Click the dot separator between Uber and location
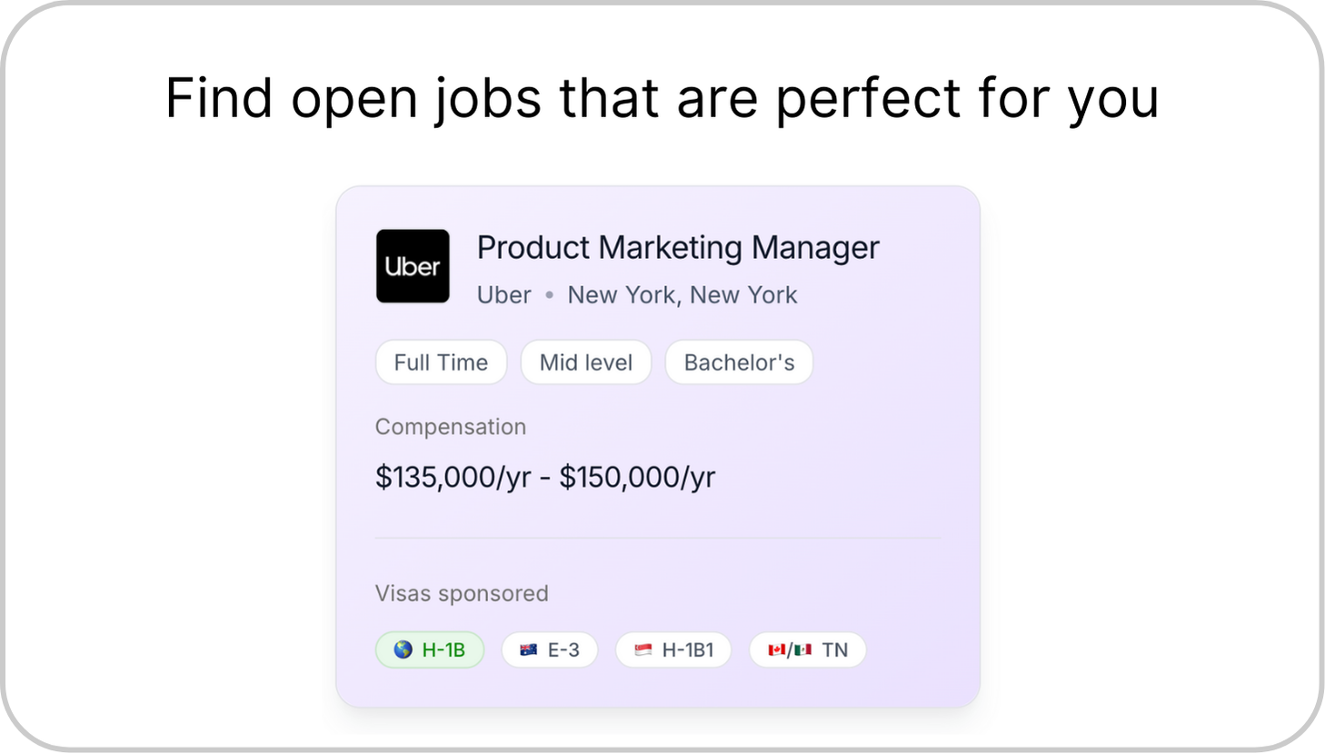 pos(550,295)
